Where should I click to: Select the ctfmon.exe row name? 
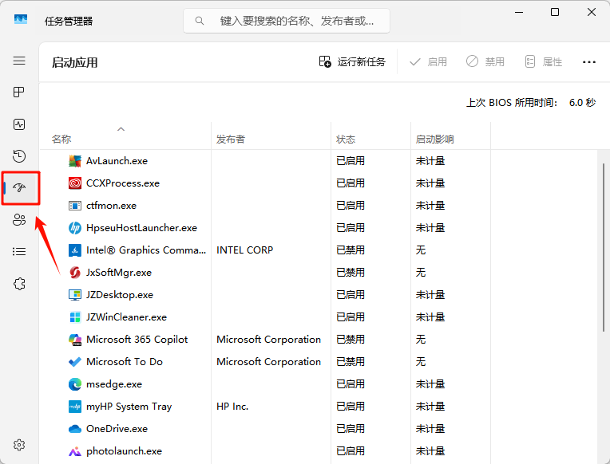pyautogui.click(x=111, y=206)
